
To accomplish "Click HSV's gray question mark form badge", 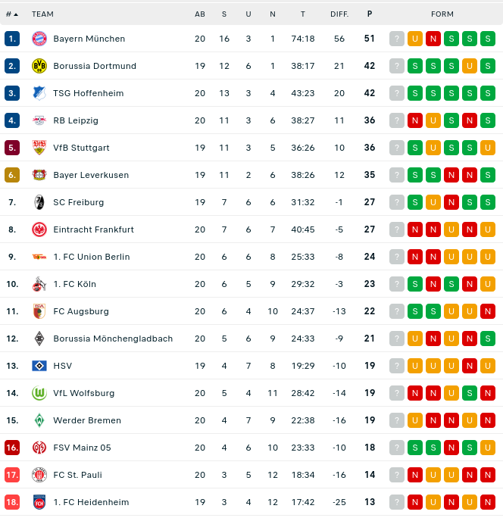I will click(397, 366).
